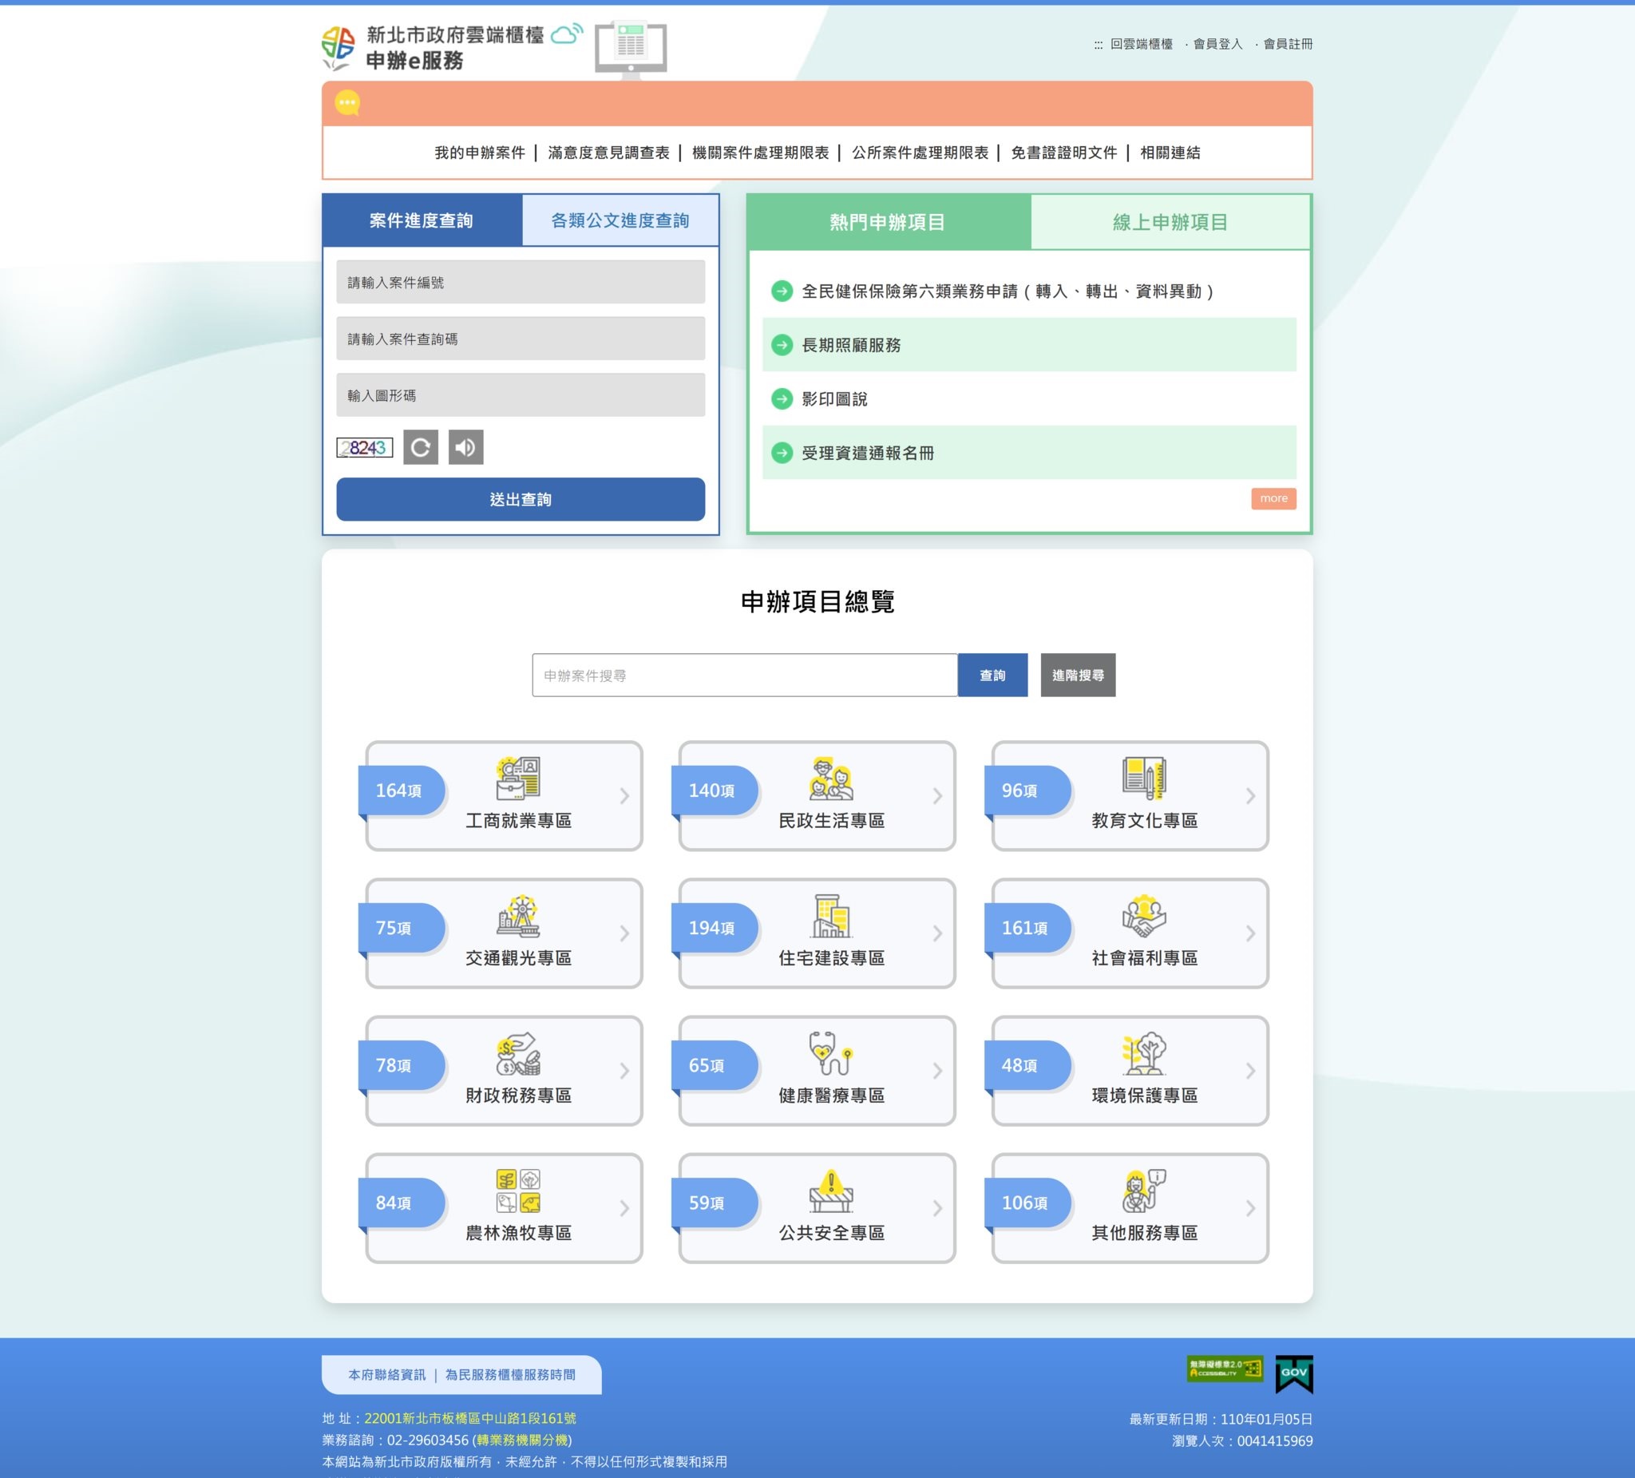Viewport: 1635px width, 1478px height.
Task: Select the 線上申辦項目 tab
Action: click(x=1170, y=221)
